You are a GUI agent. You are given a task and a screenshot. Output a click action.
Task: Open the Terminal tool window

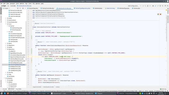11,89
